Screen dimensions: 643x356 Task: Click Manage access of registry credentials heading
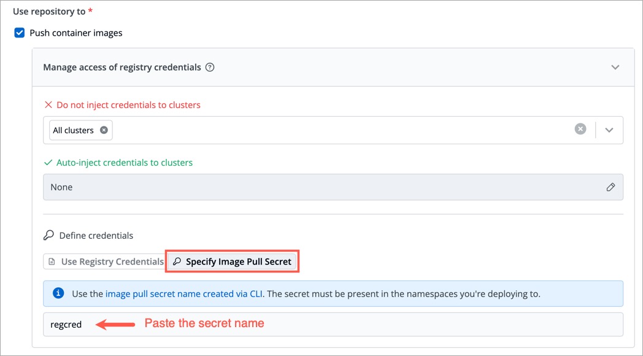pyautogui.click(x=122, y=68)
